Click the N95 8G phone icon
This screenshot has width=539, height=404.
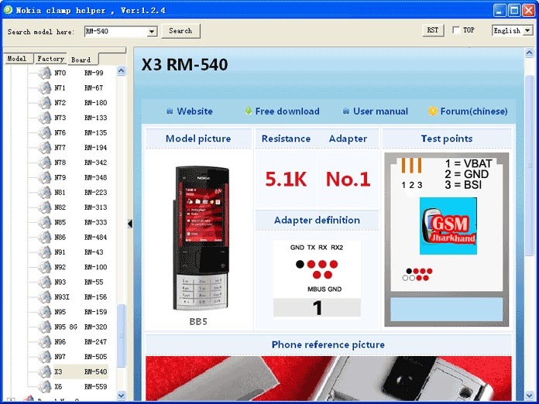[45, 327]
